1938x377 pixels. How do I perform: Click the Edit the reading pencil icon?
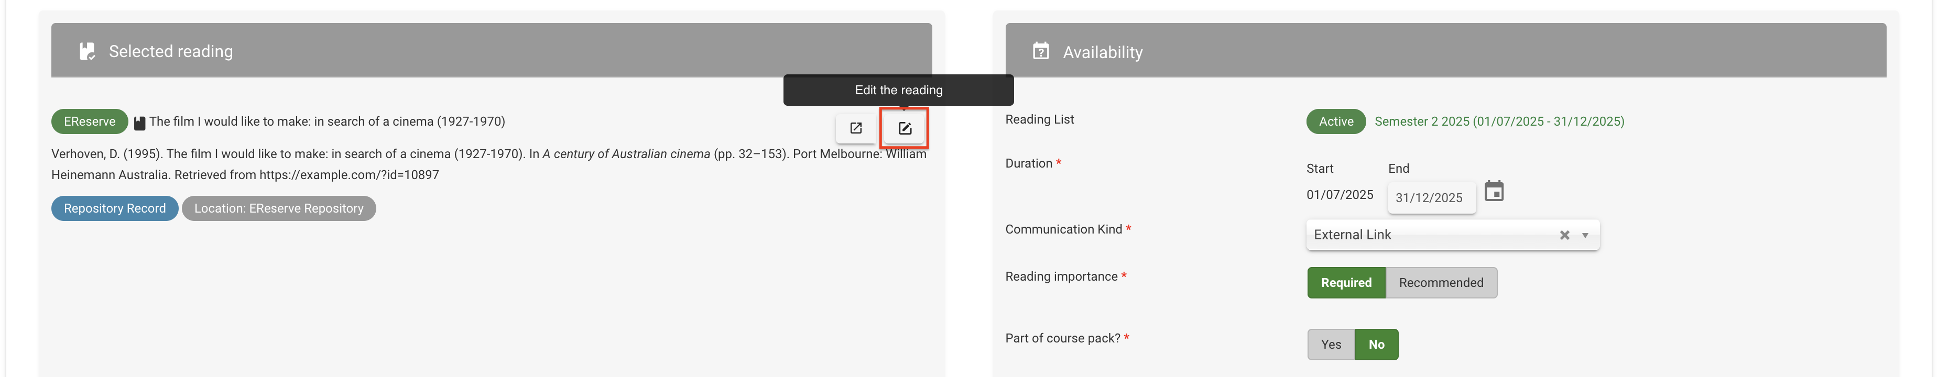point(905,128)
